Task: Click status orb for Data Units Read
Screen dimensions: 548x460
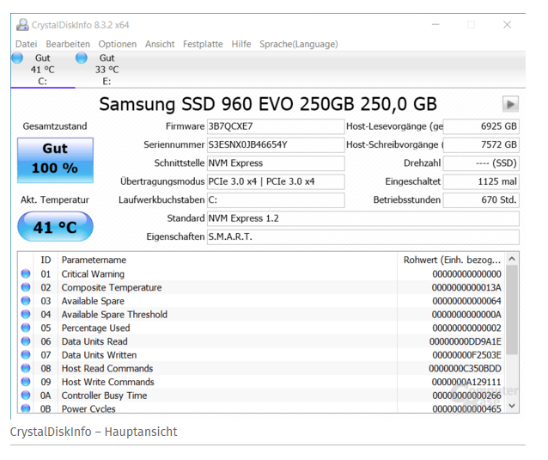Action: 26,341
